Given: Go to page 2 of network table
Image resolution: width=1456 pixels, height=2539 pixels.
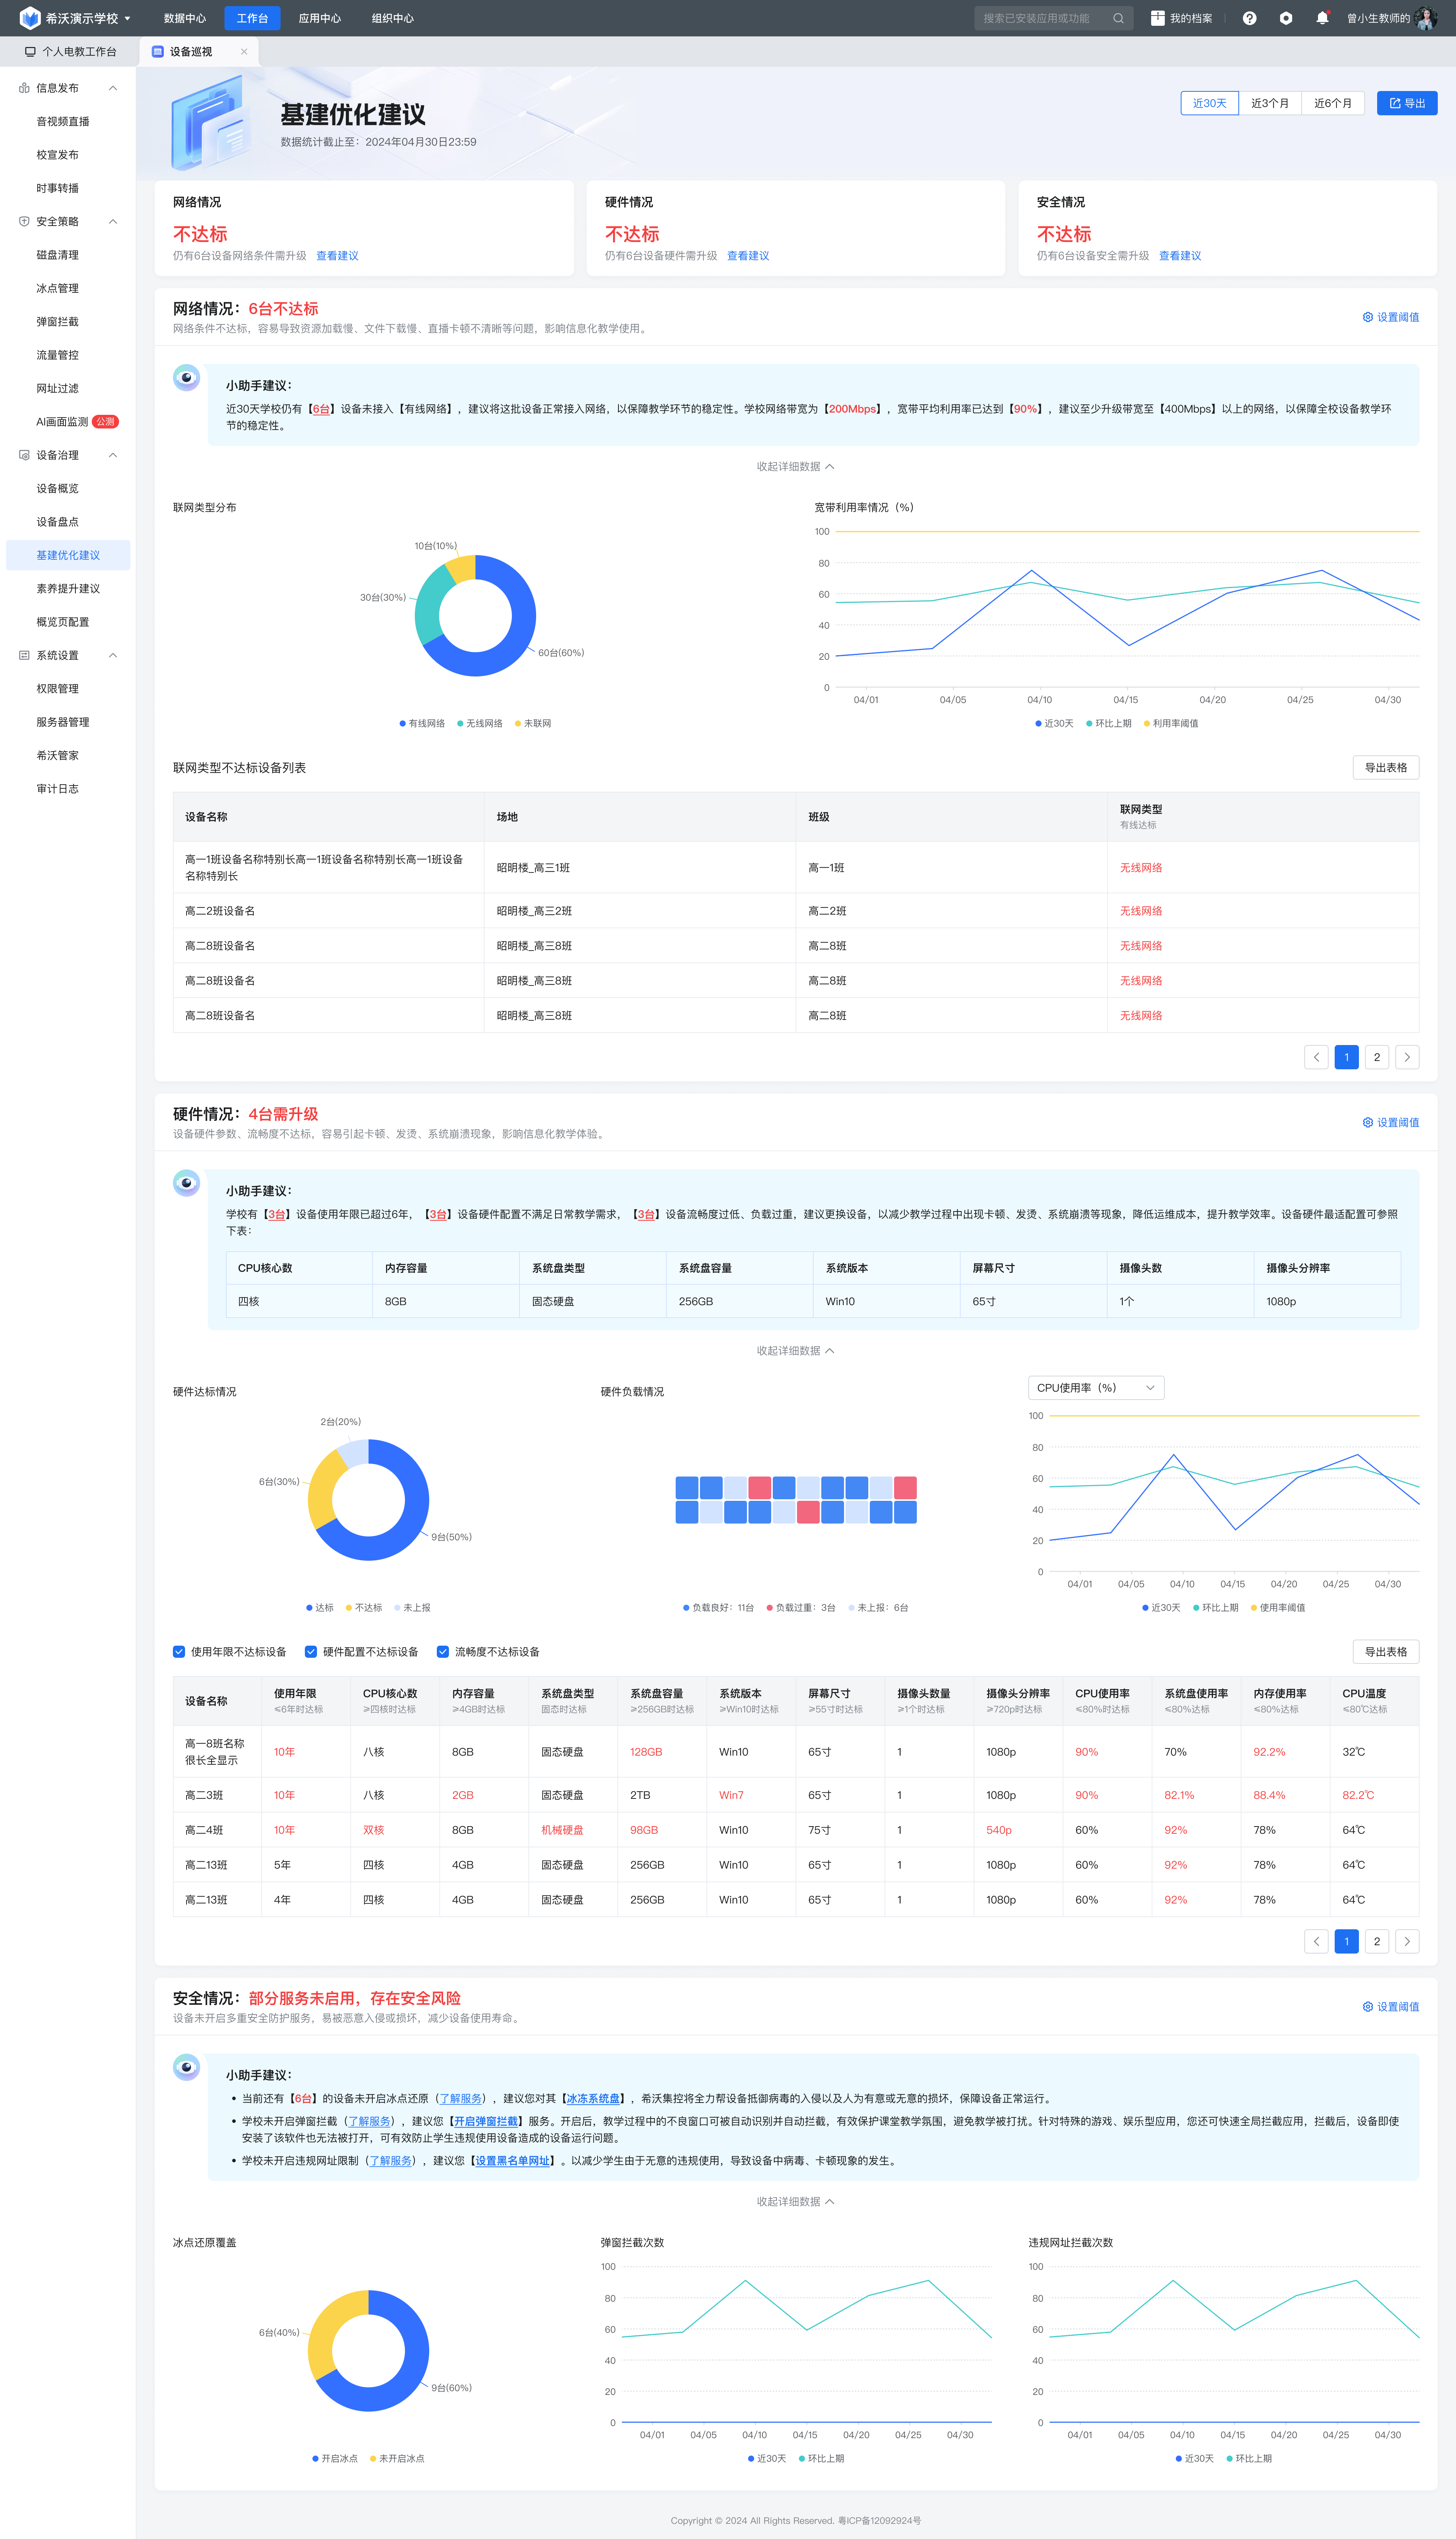Looking at the screenshot, I should [x=1377, y=1057].
